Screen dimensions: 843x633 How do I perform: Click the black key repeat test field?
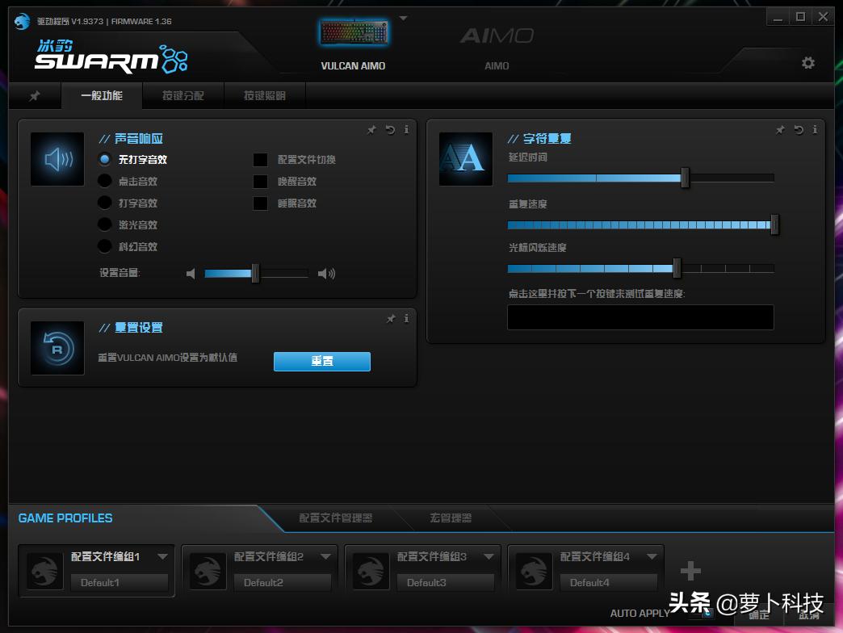coord(640,317)
